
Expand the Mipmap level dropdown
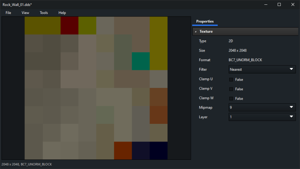tap(262, 107)
